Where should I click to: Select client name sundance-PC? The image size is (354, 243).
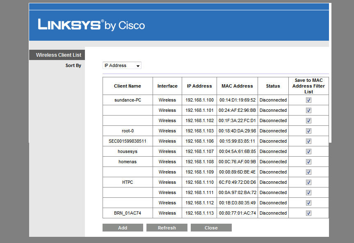coord(128,100)
